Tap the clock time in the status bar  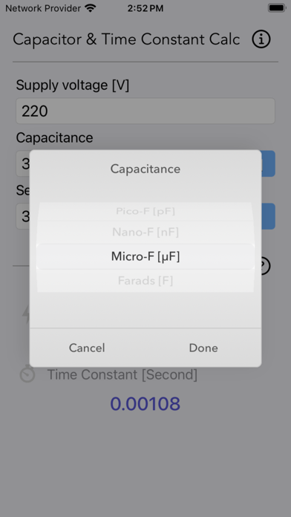click(145, 8)
